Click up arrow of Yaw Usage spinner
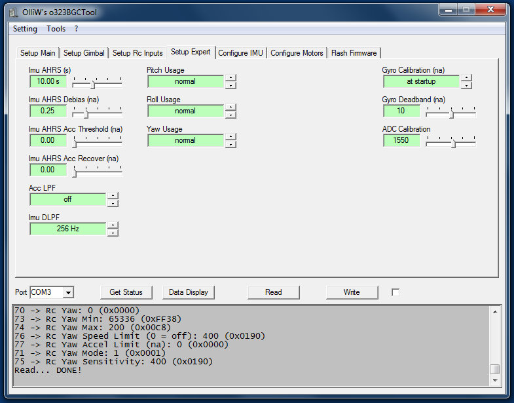 [230, 137]
